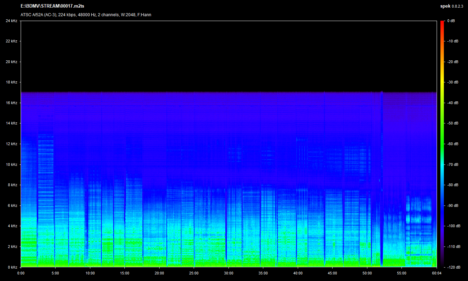This screenshot has height=281, width=468.
Task: Click the 45:00 time axis label
Action: point(332,273)
